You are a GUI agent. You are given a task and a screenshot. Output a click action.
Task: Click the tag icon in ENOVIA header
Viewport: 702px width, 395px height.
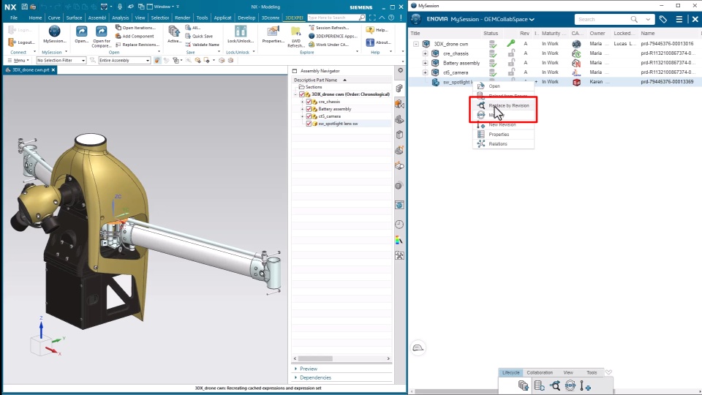pos(663,19)
